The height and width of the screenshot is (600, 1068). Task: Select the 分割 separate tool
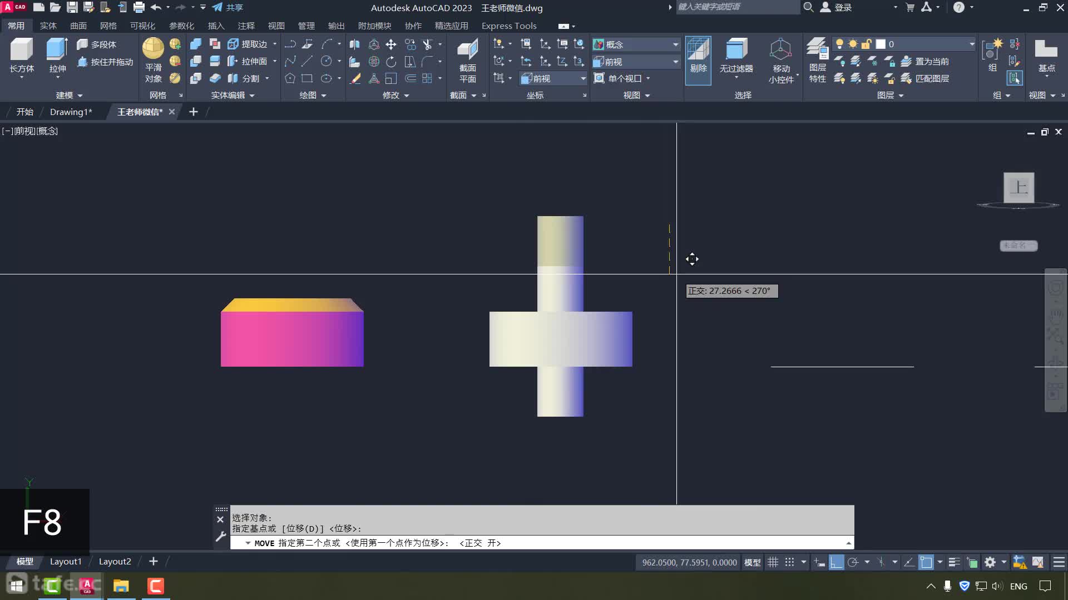pos(244,78)
